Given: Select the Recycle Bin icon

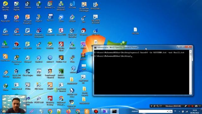Looking at the screenshot, I should coord(5,18).
